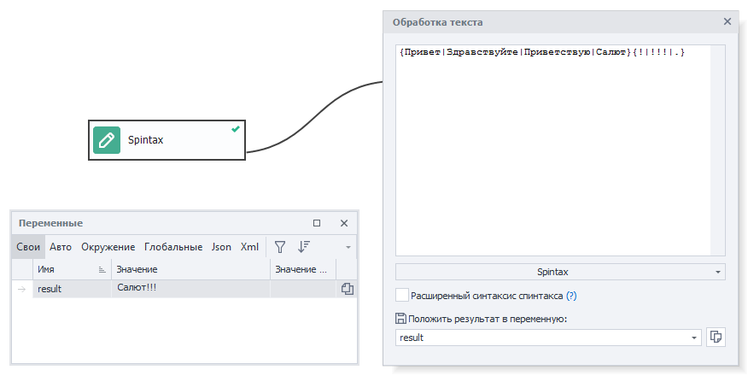The image size is (748, 376).
Task: Close the Обработка текста window
Action: tap(728, 21)
